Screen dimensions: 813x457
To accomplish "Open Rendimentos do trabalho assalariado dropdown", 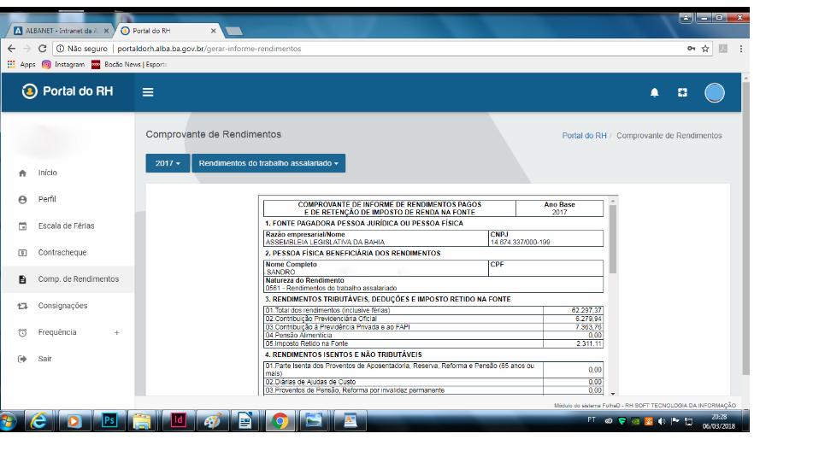I will 269,162.
